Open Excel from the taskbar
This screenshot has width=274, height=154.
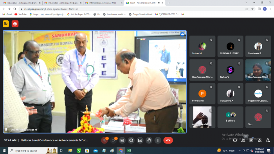pyautogui.click(x=129, y=150)
